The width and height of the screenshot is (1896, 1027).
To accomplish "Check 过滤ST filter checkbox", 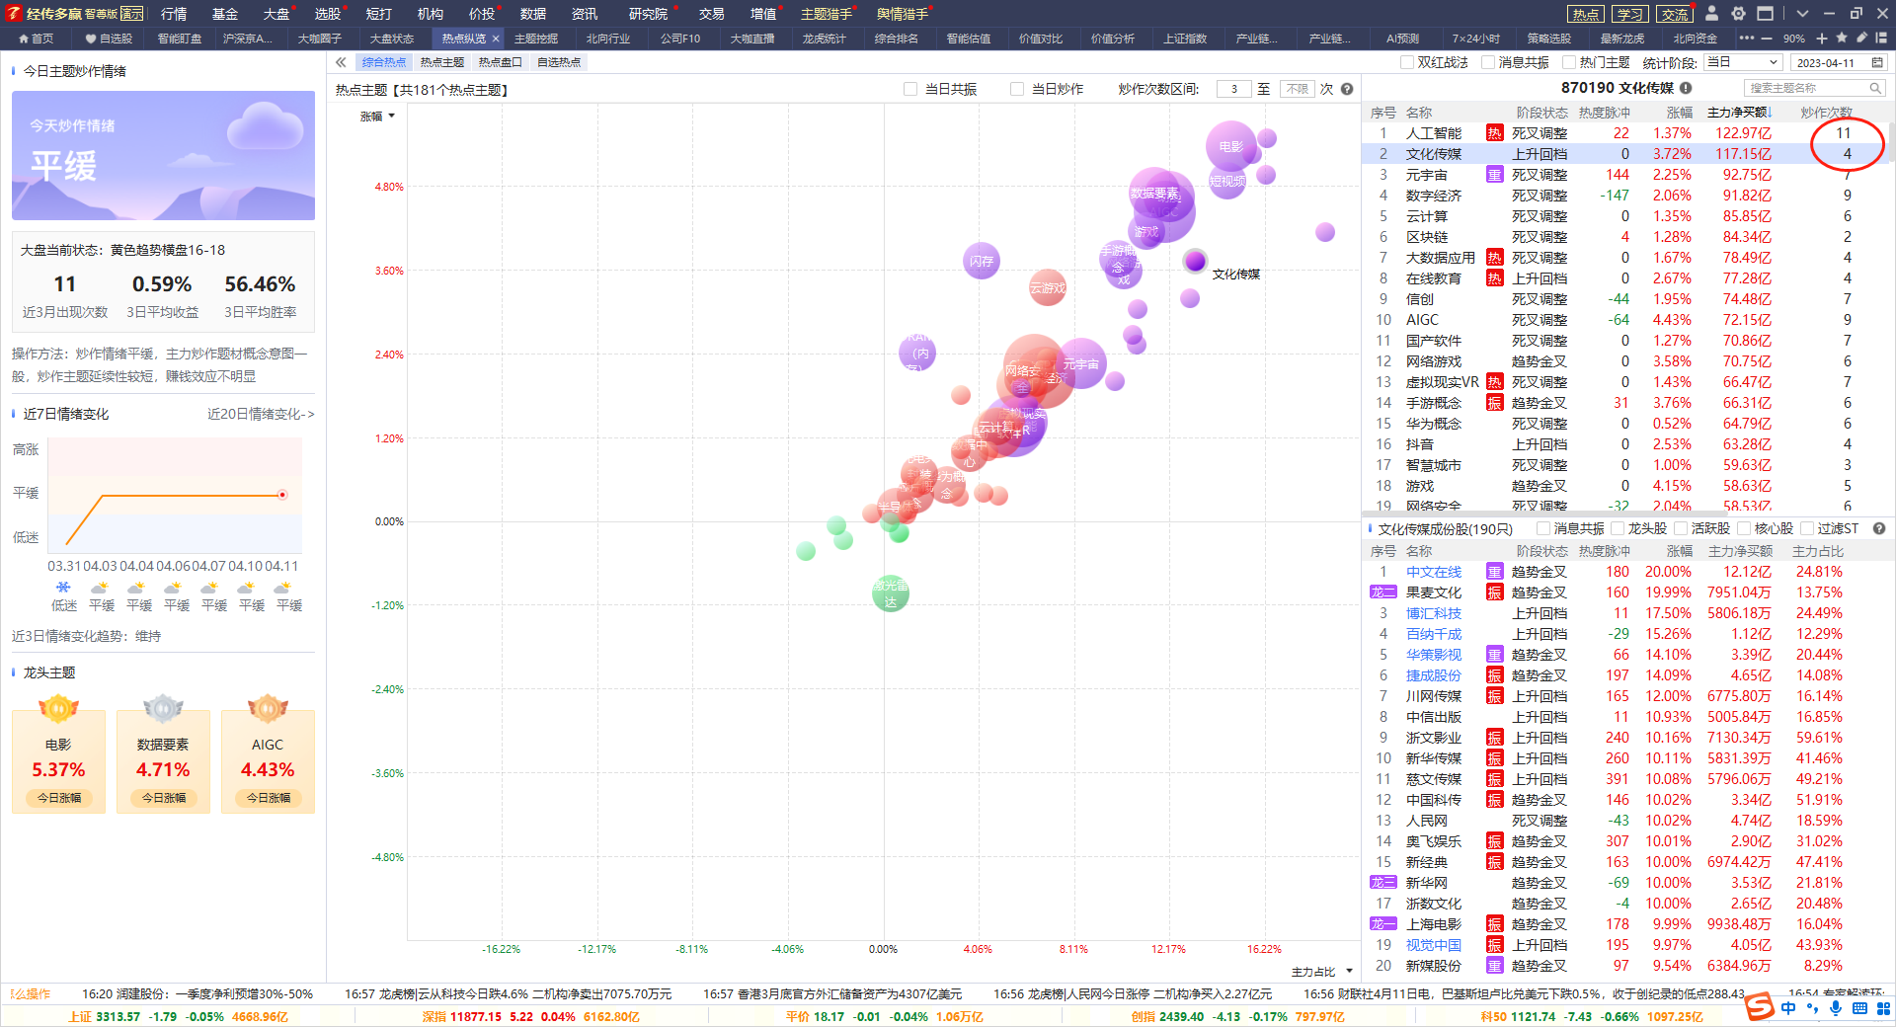I will [1807, 528].
